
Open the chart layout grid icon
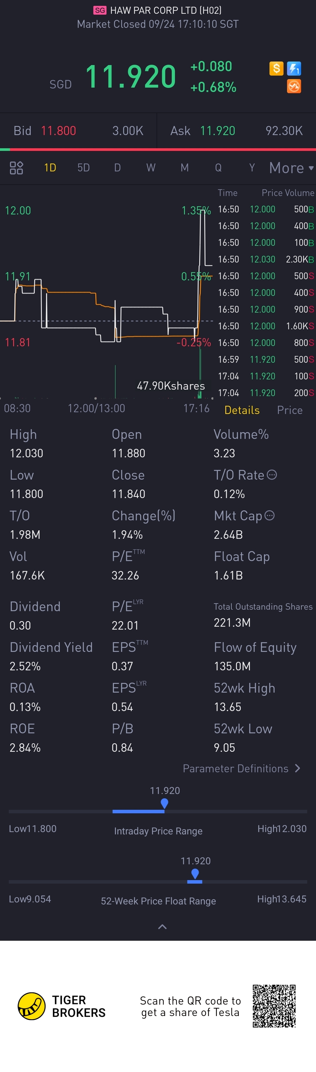[x=16, y=168]
